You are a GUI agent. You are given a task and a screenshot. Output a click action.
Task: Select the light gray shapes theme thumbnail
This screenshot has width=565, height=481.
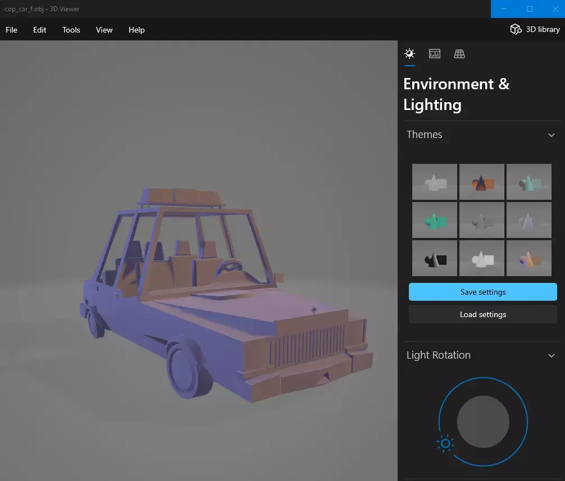point(482,258)
